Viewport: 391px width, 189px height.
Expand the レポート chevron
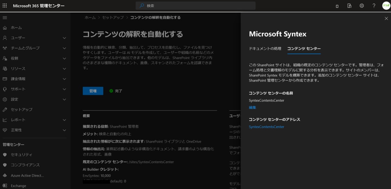(x=64, y=120)
